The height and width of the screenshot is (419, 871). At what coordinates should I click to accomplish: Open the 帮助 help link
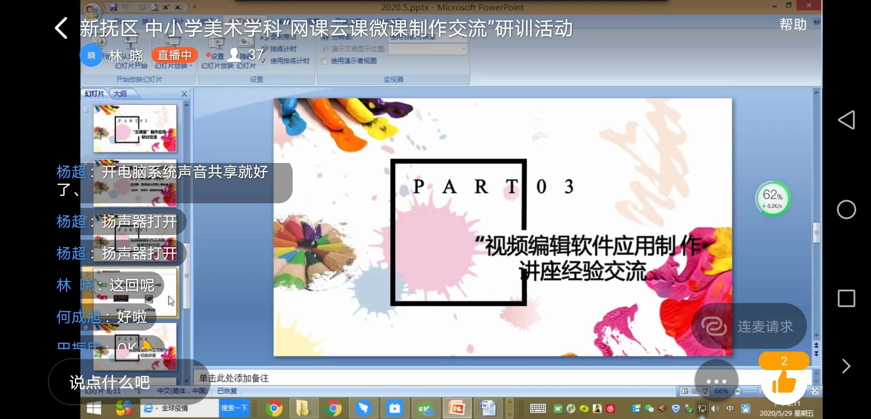(793, 24)
